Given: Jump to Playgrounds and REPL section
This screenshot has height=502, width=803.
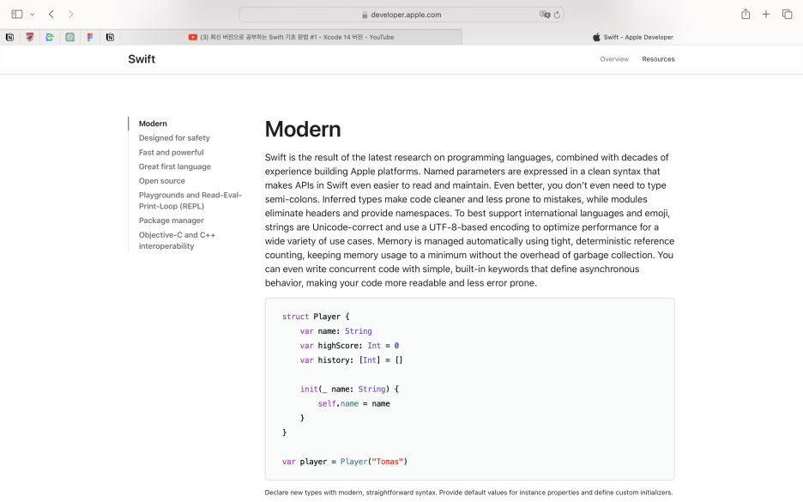Looking at the screenshot, I should click(190, 200).
